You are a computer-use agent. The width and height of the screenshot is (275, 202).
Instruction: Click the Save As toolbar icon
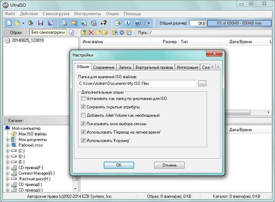tap(50, 23)
